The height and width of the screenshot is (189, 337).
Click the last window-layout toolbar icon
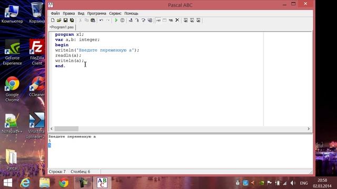click(198, 20)
